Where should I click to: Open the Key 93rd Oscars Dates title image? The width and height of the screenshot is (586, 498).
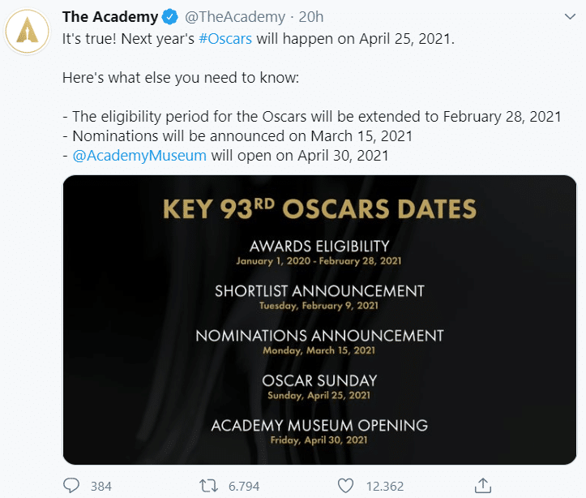(319, 208)
